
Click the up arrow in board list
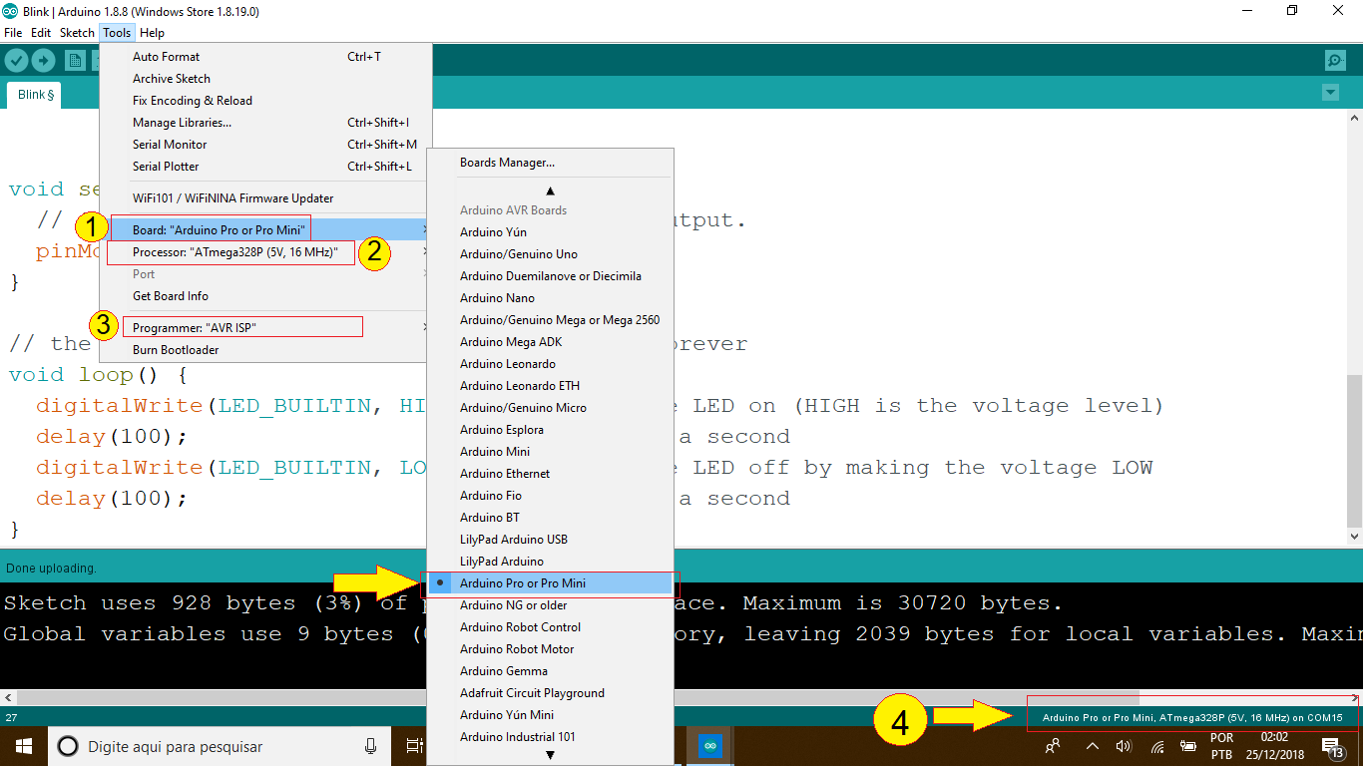(550, 191)
